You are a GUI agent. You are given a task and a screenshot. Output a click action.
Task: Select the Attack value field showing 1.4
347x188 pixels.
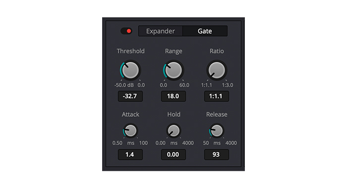130,154
